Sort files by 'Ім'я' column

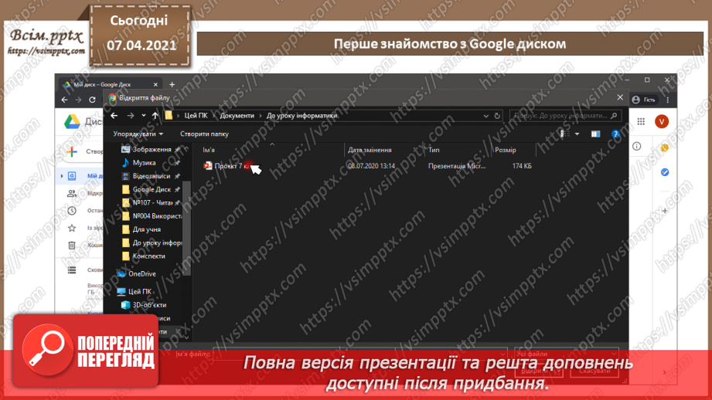tap(209, 150)
